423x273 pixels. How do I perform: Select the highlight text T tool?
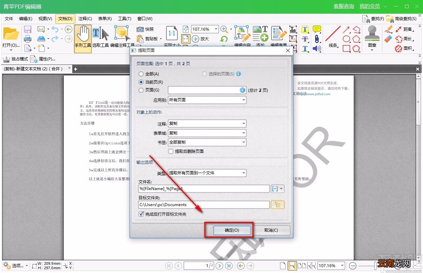(x=305, y=29)
